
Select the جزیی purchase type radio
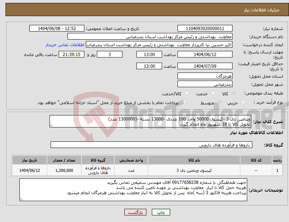click(x=243, y=102)
